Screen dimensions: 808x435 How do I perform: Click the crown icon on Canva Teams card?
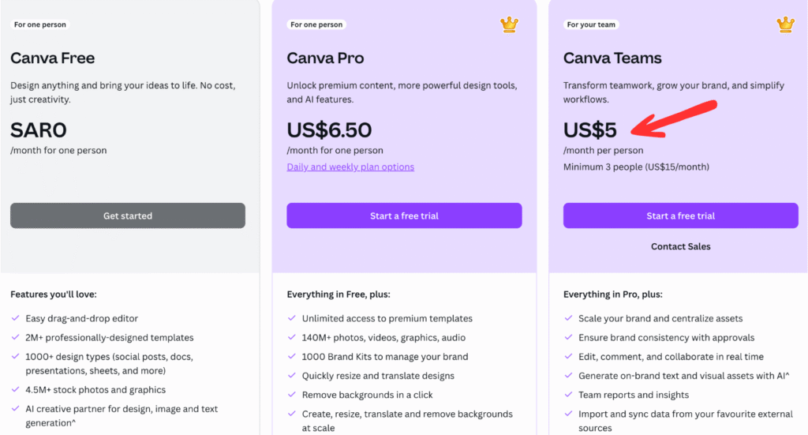click(785, 24)
